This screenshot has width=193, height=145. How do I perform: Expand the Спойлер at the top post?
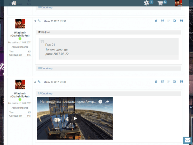coord(45,7)
